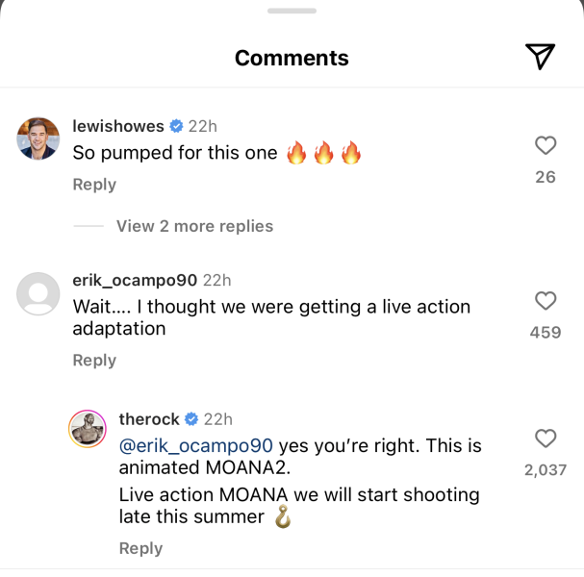Viewport: 584px width, 577px height.
Task: Reply to erik_ocampo90's comment
Action: pos(94,360)
